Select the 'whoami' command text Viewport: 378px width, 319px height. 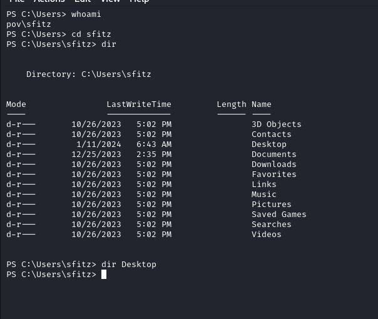click(x=86, y=14)
